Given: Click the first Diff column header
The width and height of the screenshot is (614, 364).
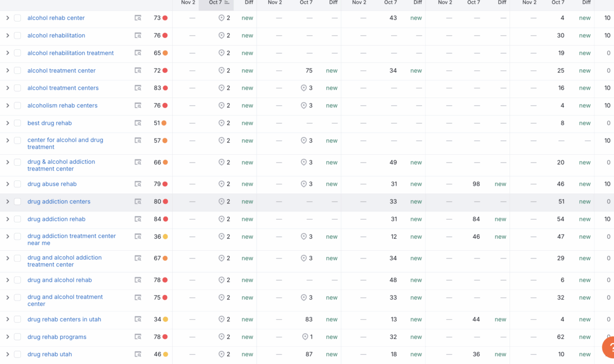Looking at the screenshot, I should pyautogui.click(x=249, y=3).
